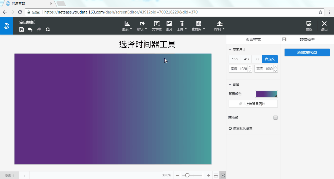Add a new page with plus button
Viewport: 334px width, 179px height.
(x=24, y=175)
